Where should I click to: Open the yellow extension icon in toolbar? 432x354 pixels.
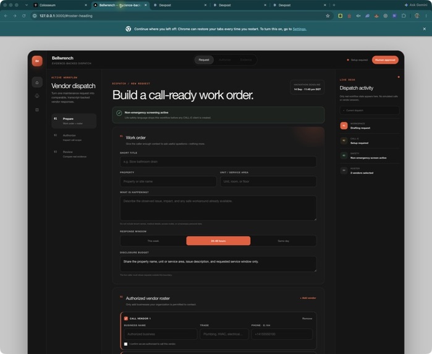point(341,16)
